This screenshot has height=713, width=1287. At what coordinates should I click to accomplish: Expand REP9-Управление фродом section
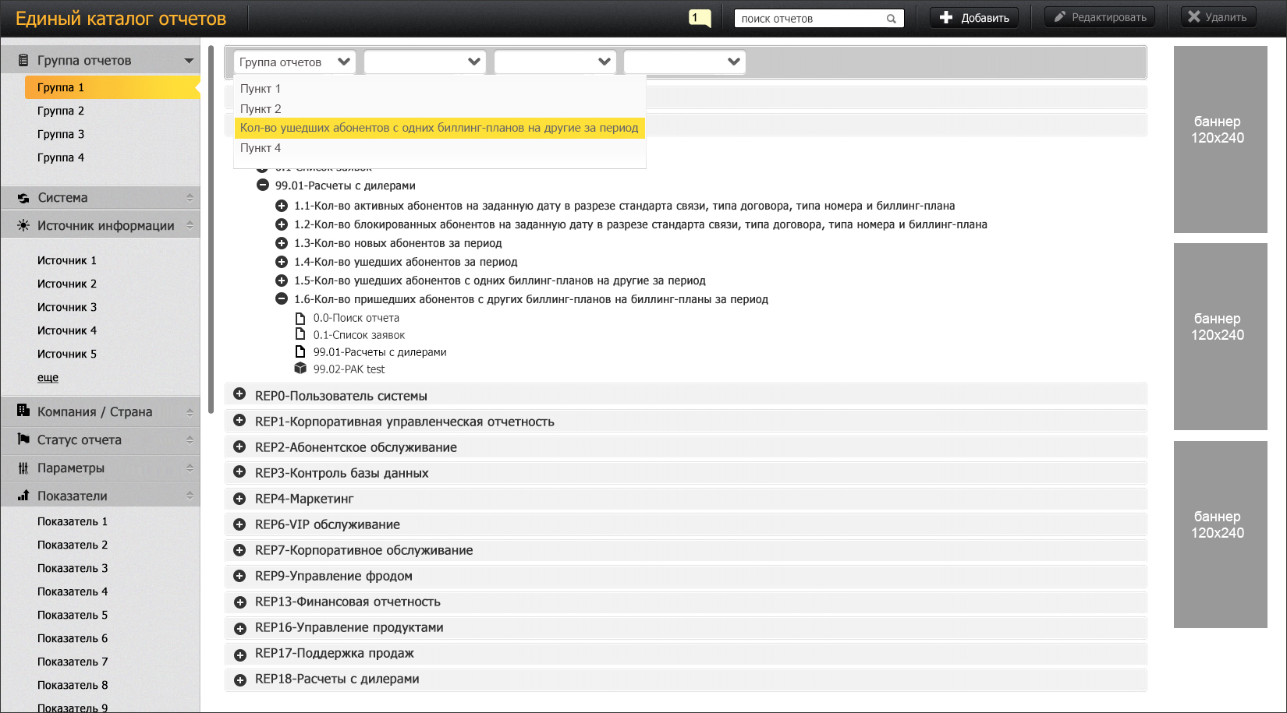pyautogui.click(x=239, y=576)
